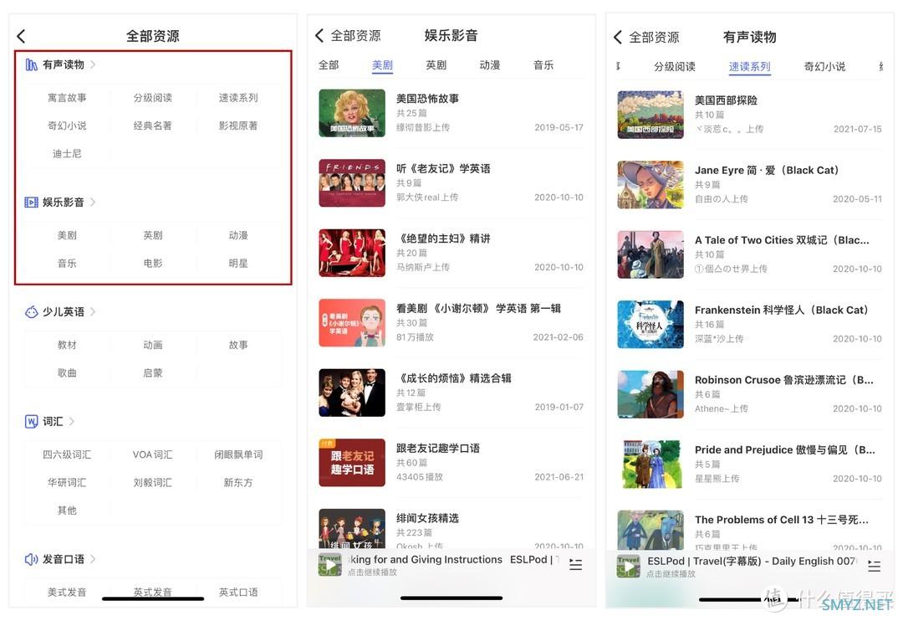This screenshot has height=621, width=903.
Task: Open Pride and Prejudice 傲慢与偏见 item
Action: click(x=750, y=464)
